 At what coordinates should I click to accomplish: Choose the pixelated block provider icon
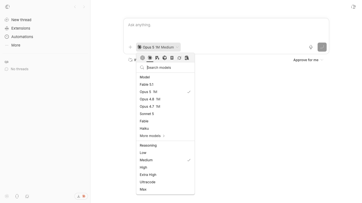click(x=157, y=58)
